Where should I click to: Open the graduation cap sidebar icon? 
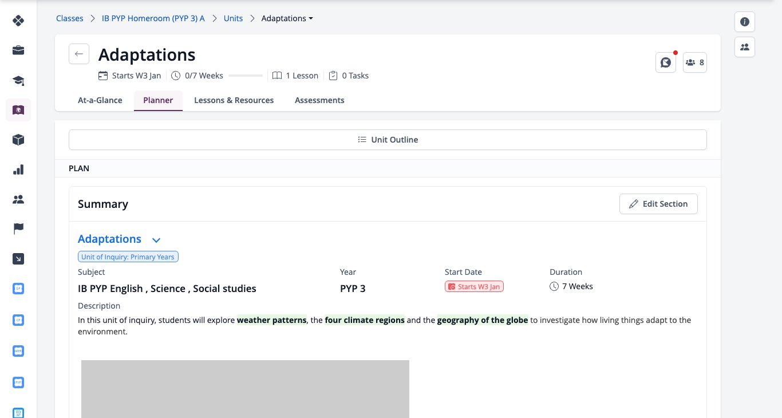(18, 80)
